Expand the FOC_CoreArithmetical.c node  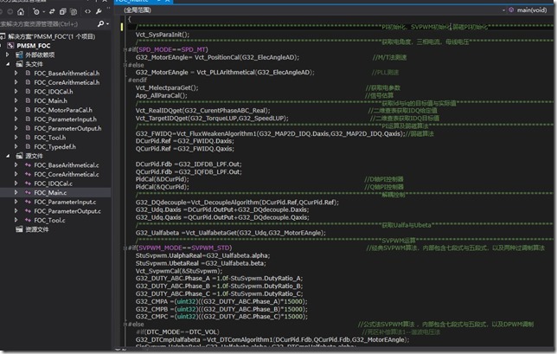pyautogui.click(x=16, y=174)
